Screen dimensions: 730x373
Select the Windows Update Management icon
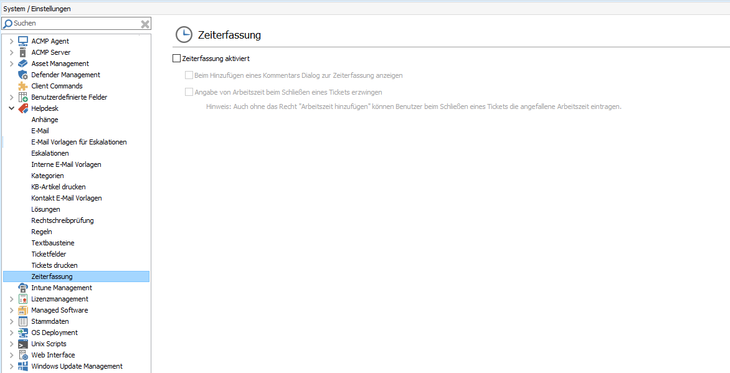[23, 366]
